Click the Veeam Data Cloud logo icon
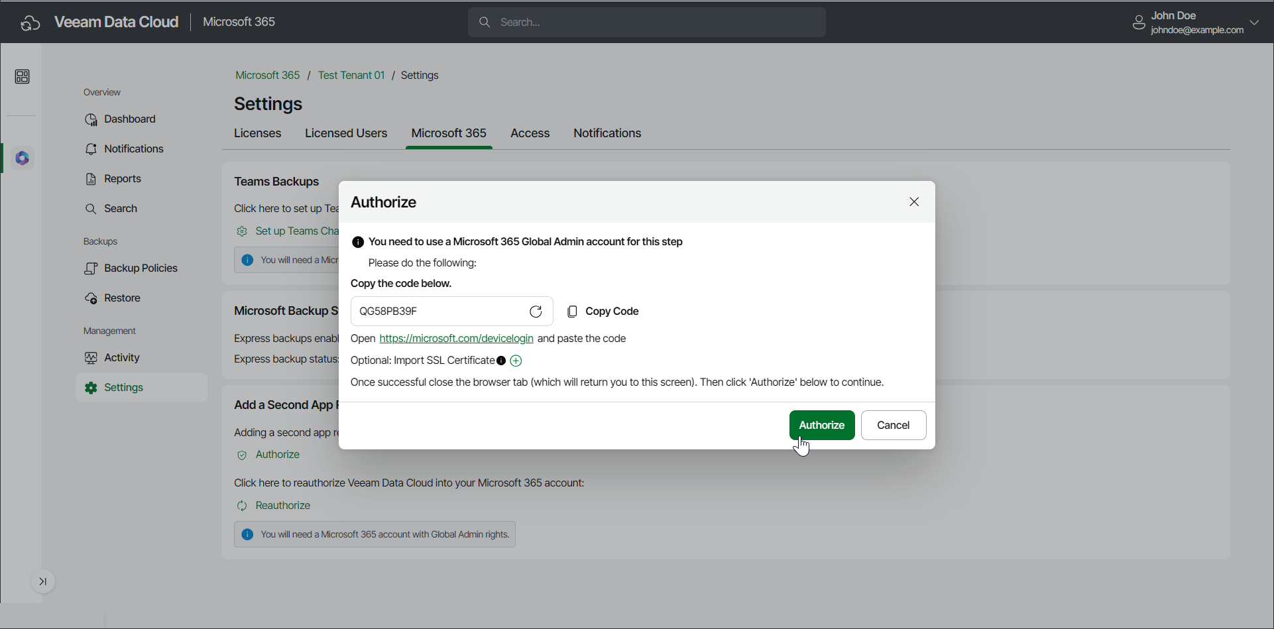 tap(30, 23)
